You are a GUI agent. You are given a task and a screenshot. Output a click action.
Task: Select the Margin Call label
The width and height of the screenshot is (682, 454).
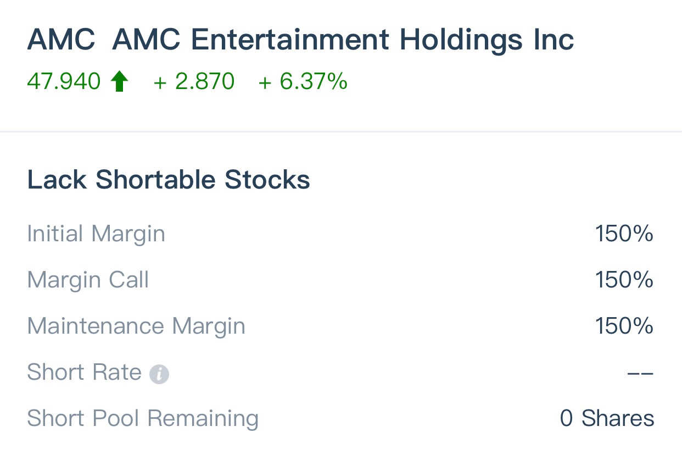pyautogui.click(x=88, y=280)
